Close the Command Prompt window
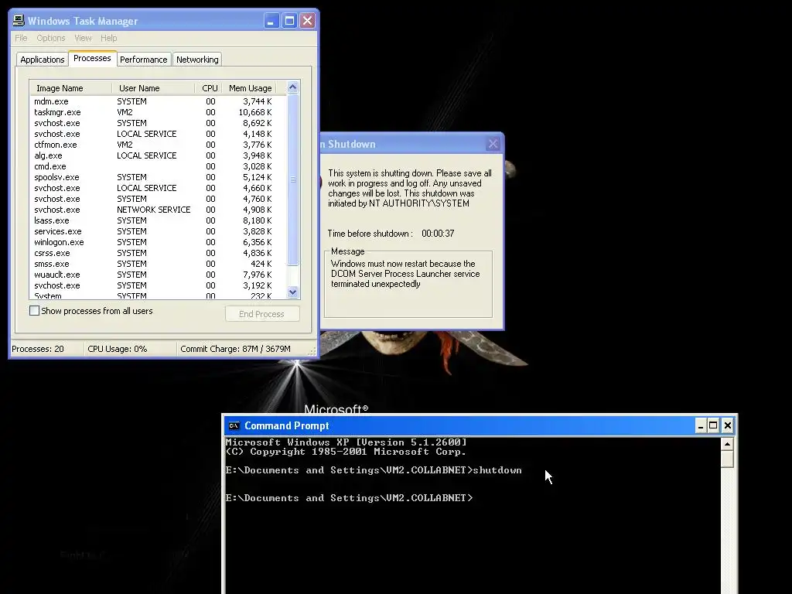Screen dimensions: 792x594 point(727,426)
